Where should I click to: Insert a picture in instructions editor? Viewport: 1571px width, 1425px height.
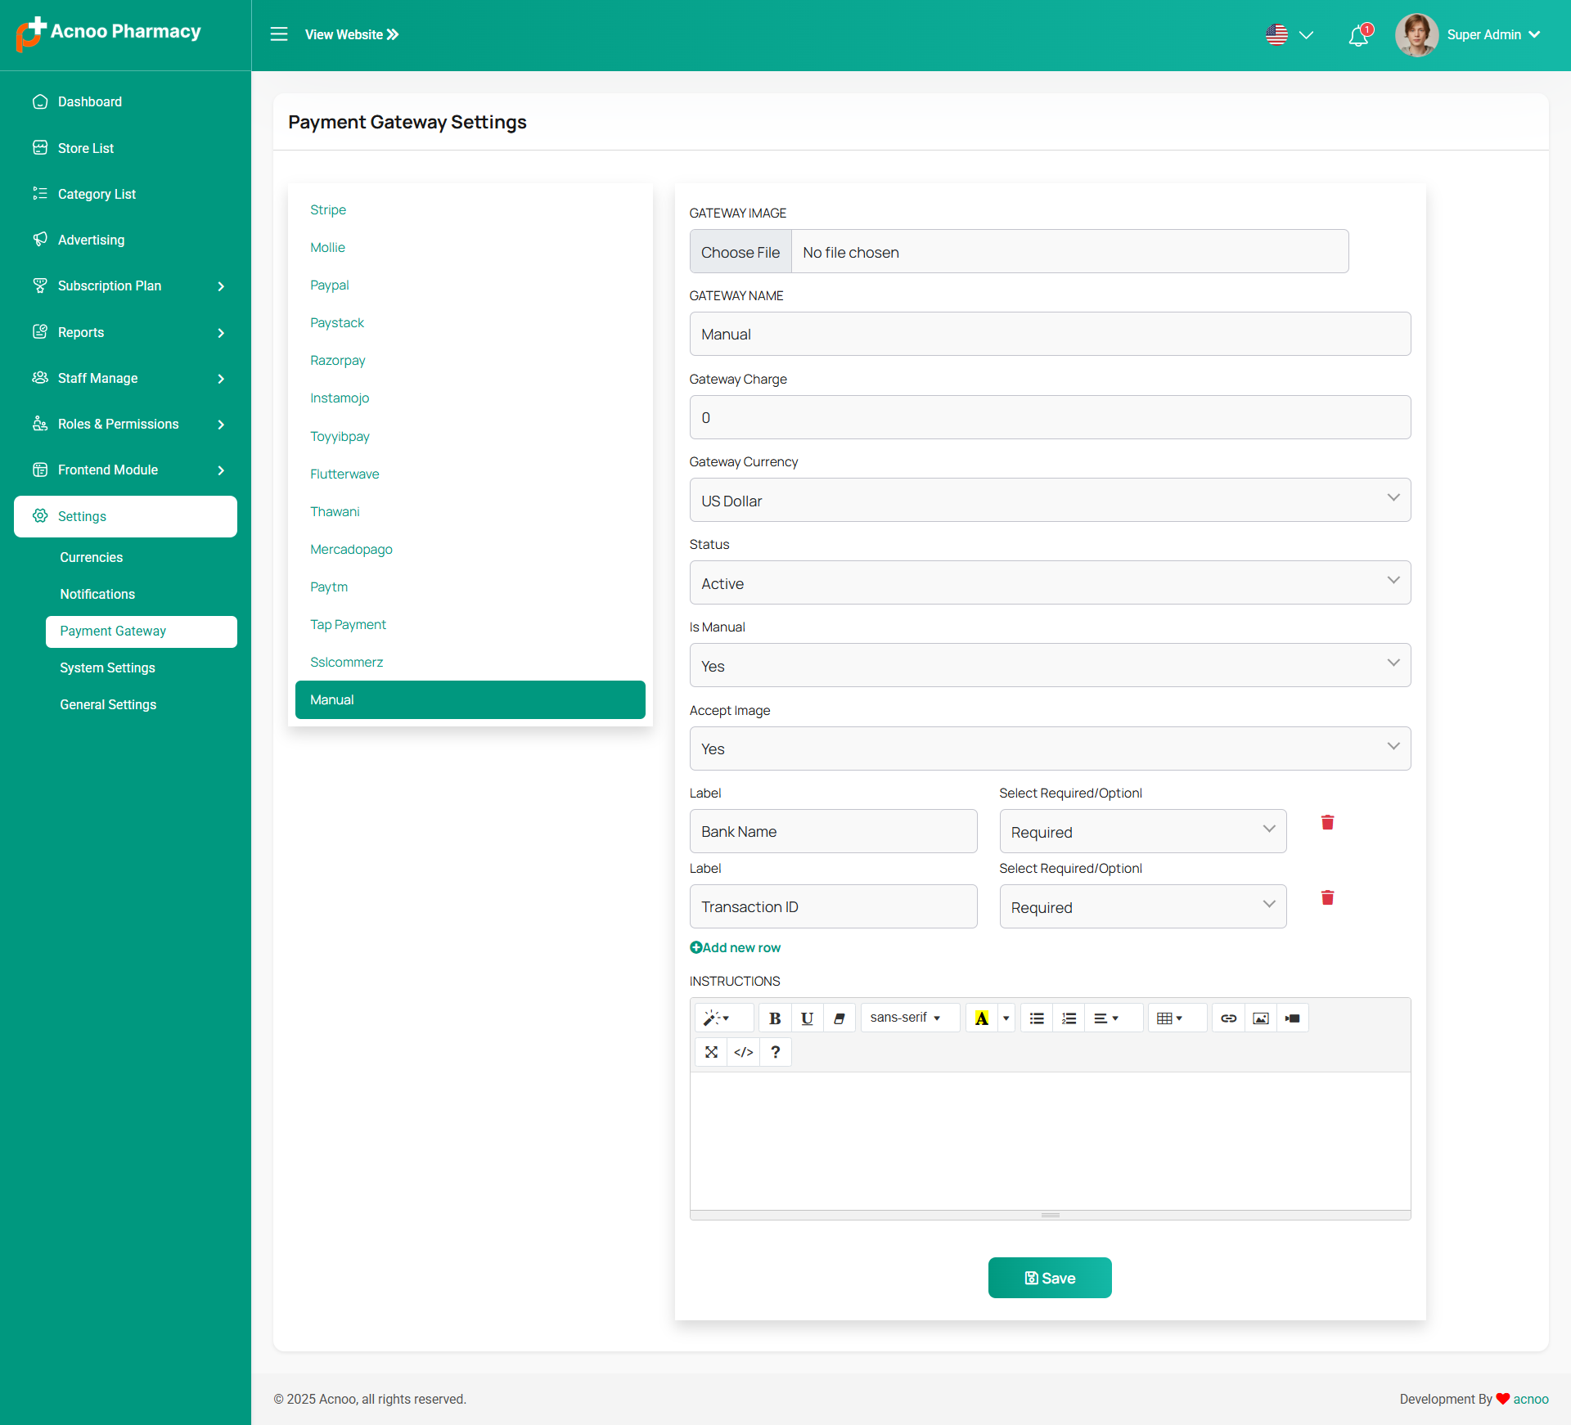1260,1018
